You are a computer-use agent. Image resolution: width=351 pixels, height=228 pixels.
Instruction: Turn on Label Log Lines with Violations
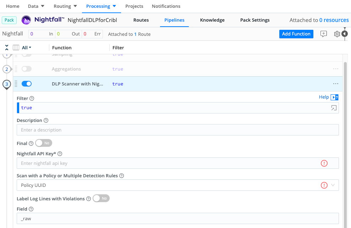pos(101,199)
